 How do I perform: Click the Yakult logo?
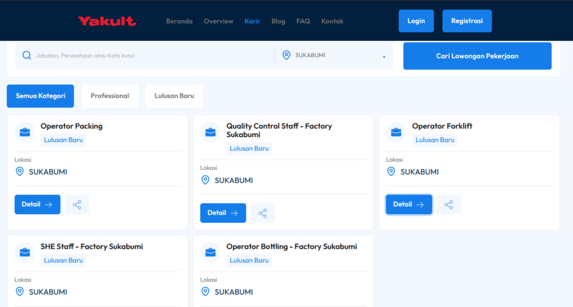tap(107, 21)
